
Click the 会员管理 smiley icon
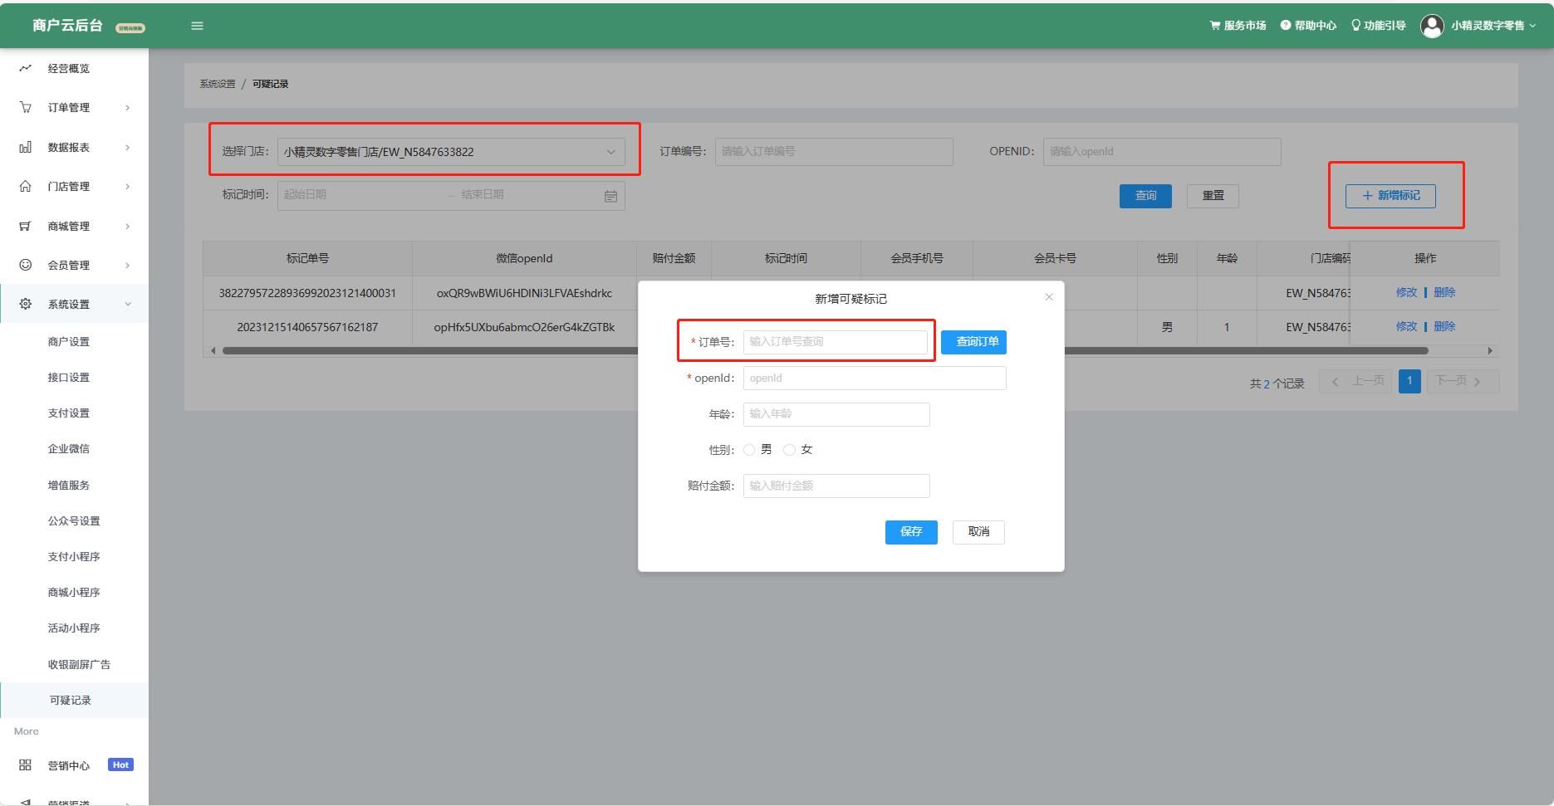click(x=26, y=265)
